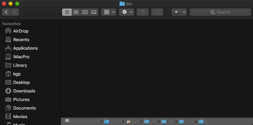Click local in the path bar
Screen dimensions: 253x125
[x=186, y=121]
